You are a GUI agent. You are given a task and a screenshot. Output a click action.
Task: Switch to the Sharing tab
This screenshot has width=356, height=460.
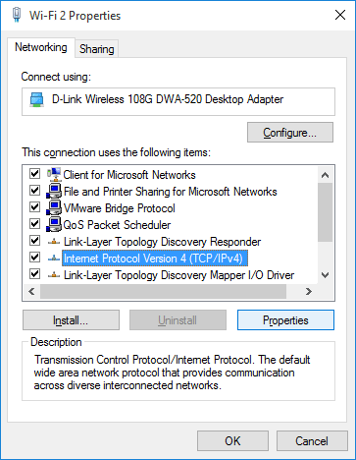click(97, 49)
